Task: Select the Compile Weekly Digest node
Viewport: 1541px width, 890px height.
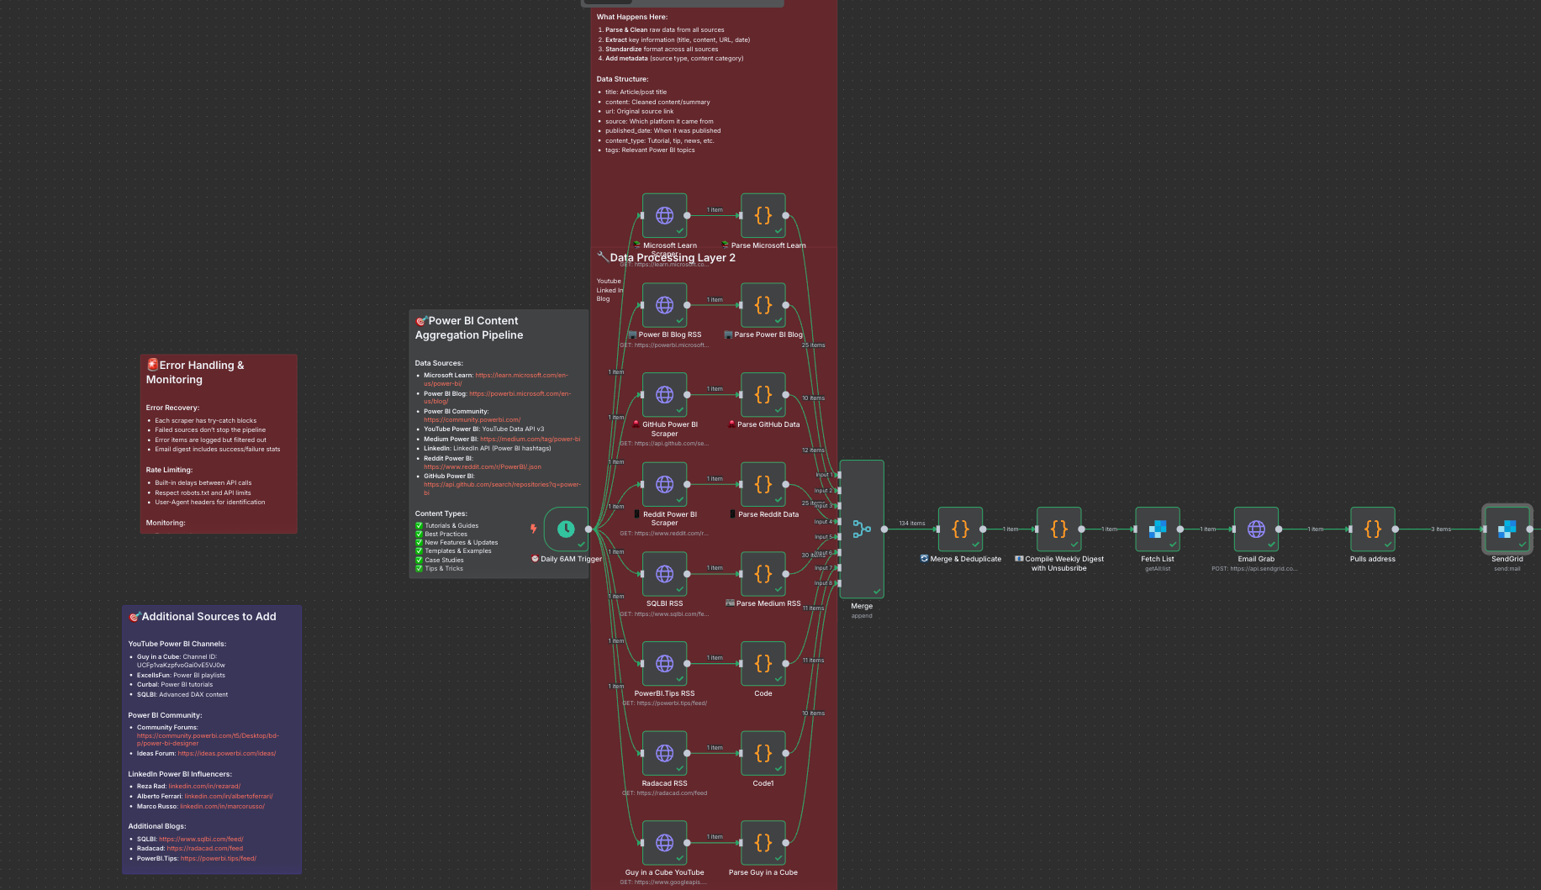Action: (x=1059, y=529)
